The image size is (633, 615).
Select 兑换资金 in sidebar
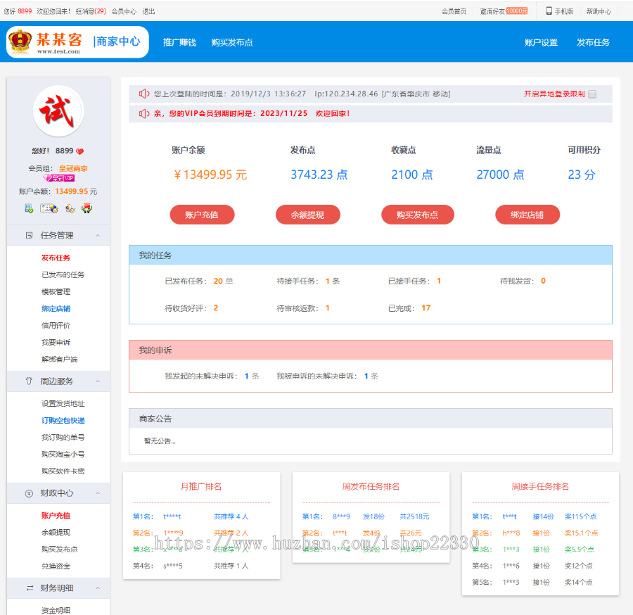click(56, 566)
